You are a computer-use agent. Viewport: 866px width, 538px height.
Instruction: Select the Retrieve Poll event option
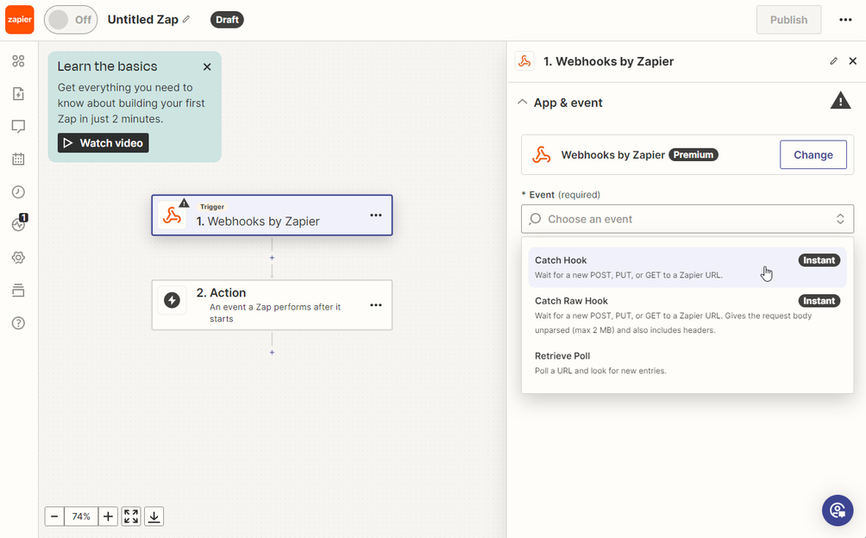click(687, 363)
